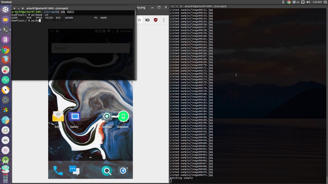Image resolution: width=328 pixels, height=184 pixels.
Task: Click the clock showing 1:24 AM
Action: click(x=317, y=2)
